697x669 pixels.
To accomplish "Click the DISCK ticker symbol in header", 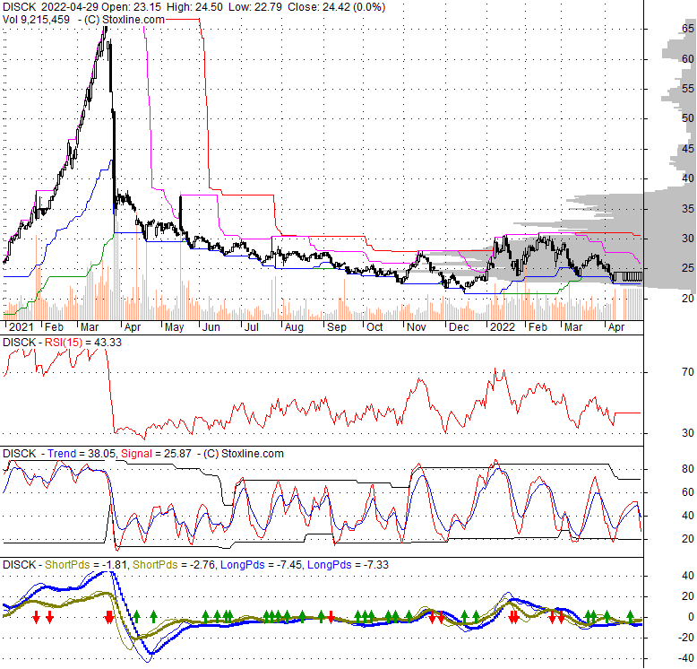I will (x=19, y=7).
